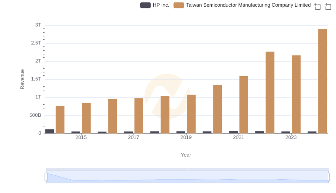
Task: Click the 2019 x-axis label
Action: (186, 137)
